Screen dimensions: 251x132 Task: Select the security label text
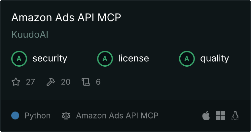pos(50,58)
